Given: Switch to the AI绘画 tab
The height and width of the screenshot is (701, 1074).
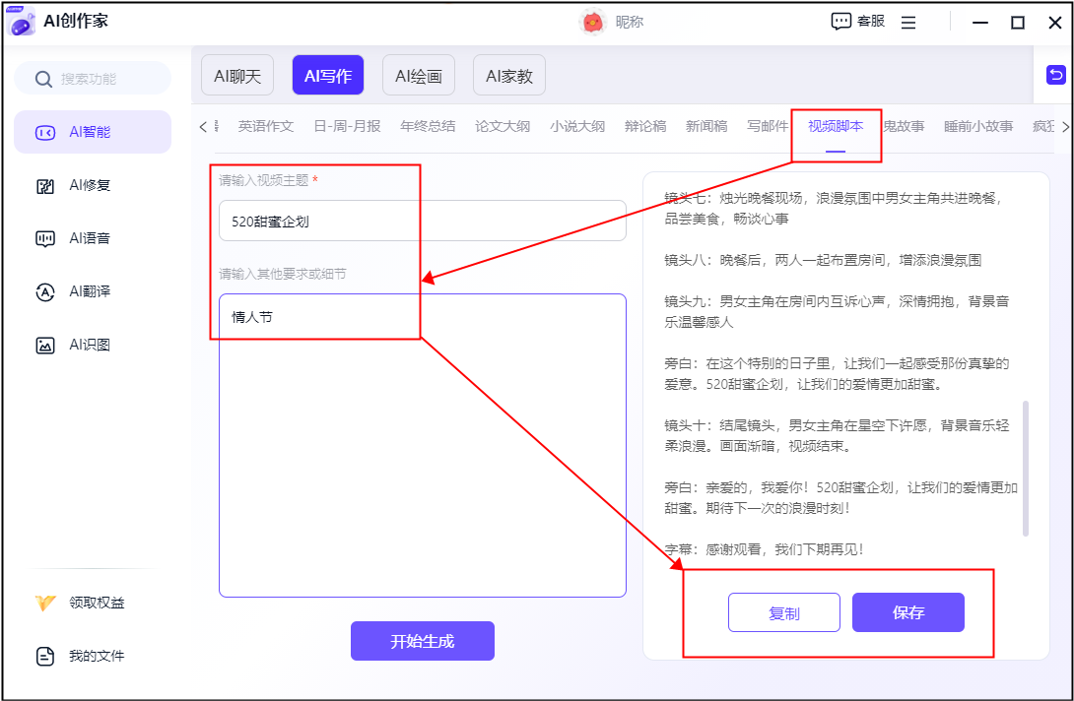Looking at the screenshot, I should point(419,76).
